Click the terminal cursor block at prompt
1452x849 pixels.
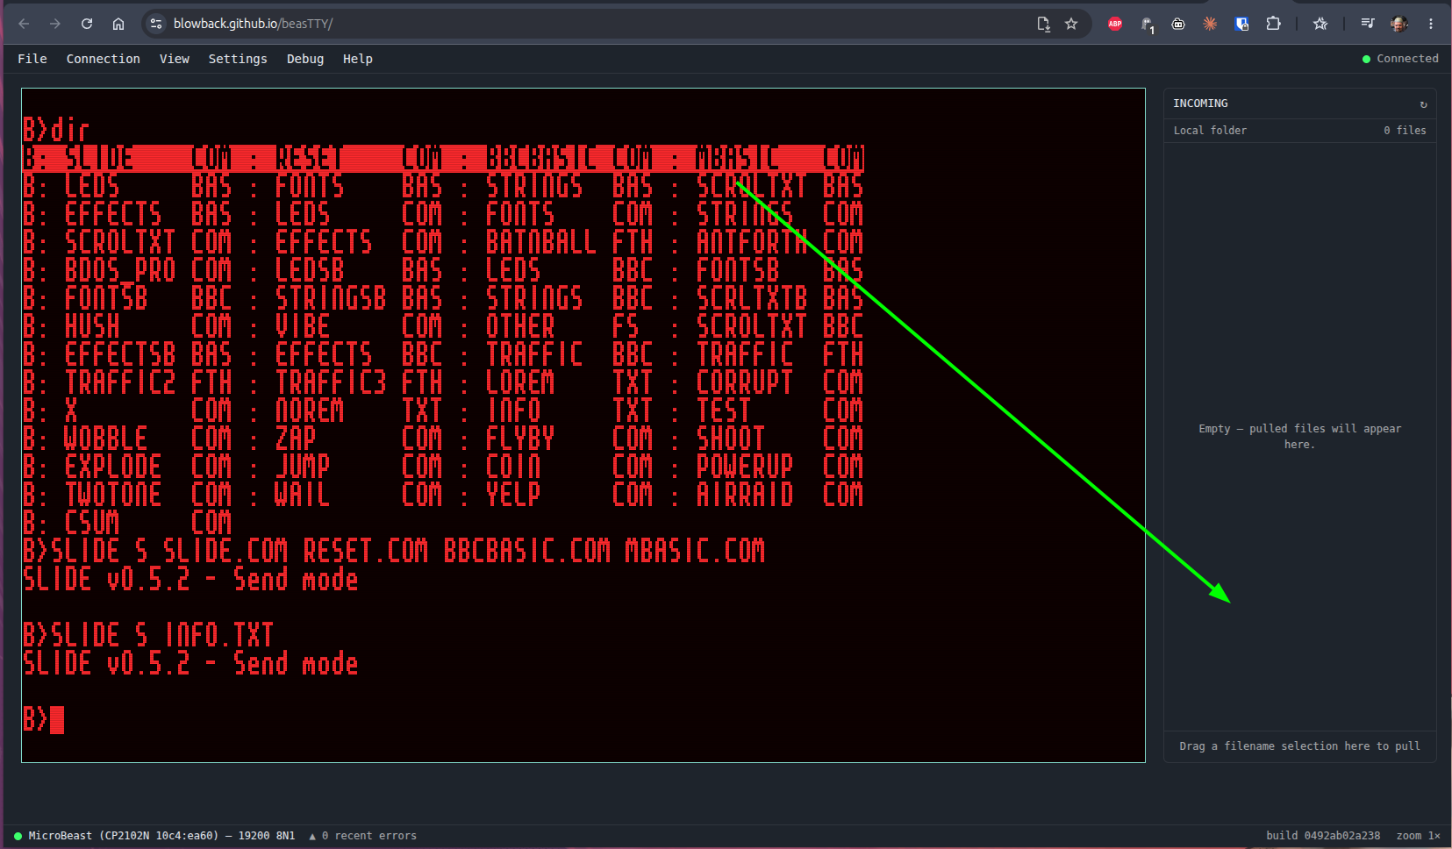point(57,720)
